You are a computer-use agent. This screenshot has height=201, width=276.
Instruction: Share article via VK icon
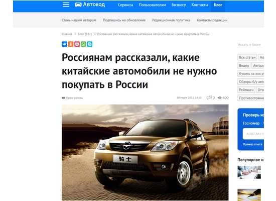tap(64, 44)
